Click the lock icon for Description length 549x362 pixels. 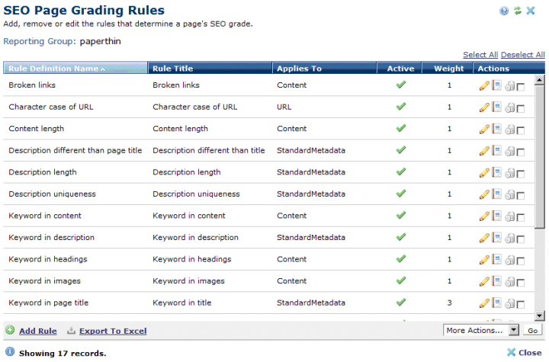point(509,173)
